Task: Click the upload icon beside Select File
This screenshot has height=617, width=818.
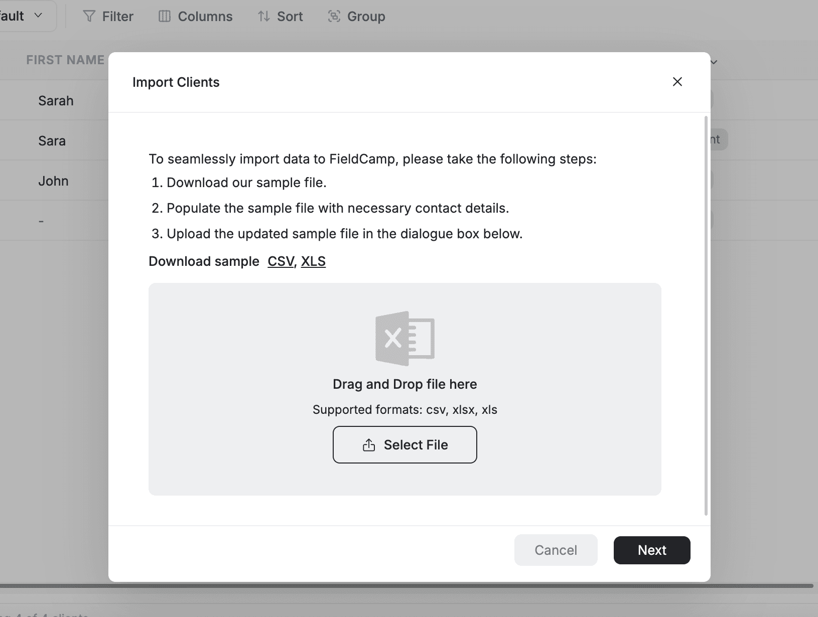Action: (x=369, y=445)
